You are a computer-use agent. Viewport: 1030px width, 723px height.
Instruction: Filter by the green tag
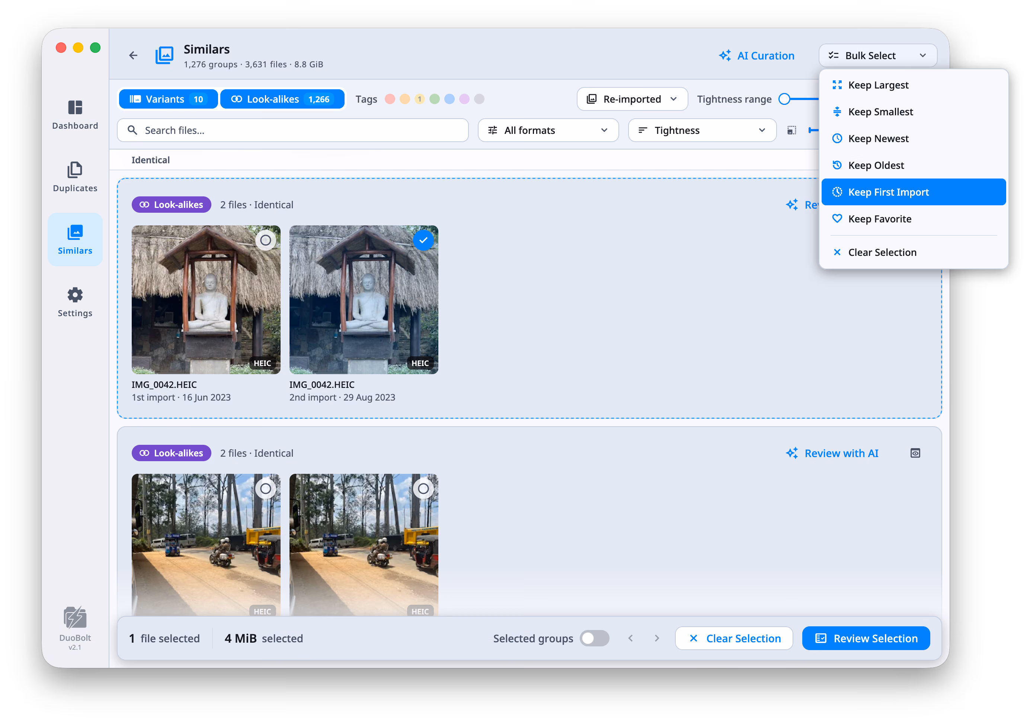click(434, 99)
